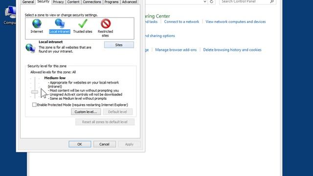Open the Sites button for Local intranet
This screenshot has width=313, height=176.
[x=119, y=45]
